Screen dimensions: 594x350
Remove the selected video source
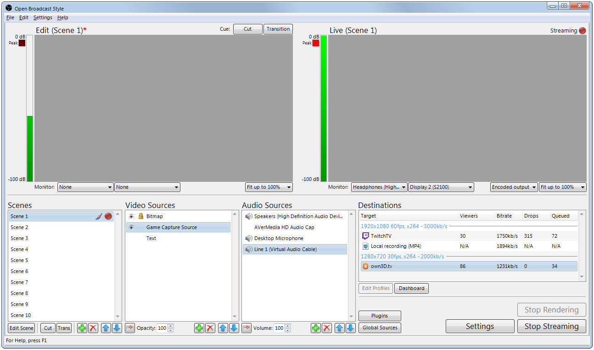210,328
